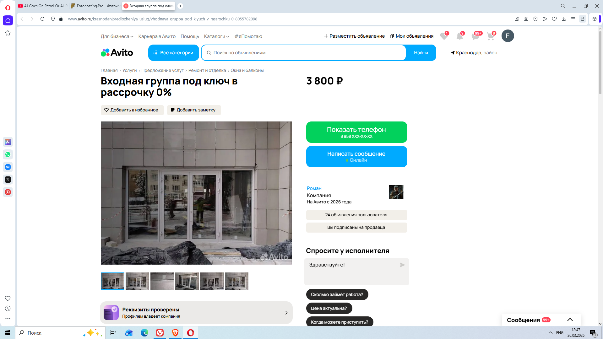Open Avito favorites heart icon
Screen dimensions: 603x339
[x=443, y=36]
